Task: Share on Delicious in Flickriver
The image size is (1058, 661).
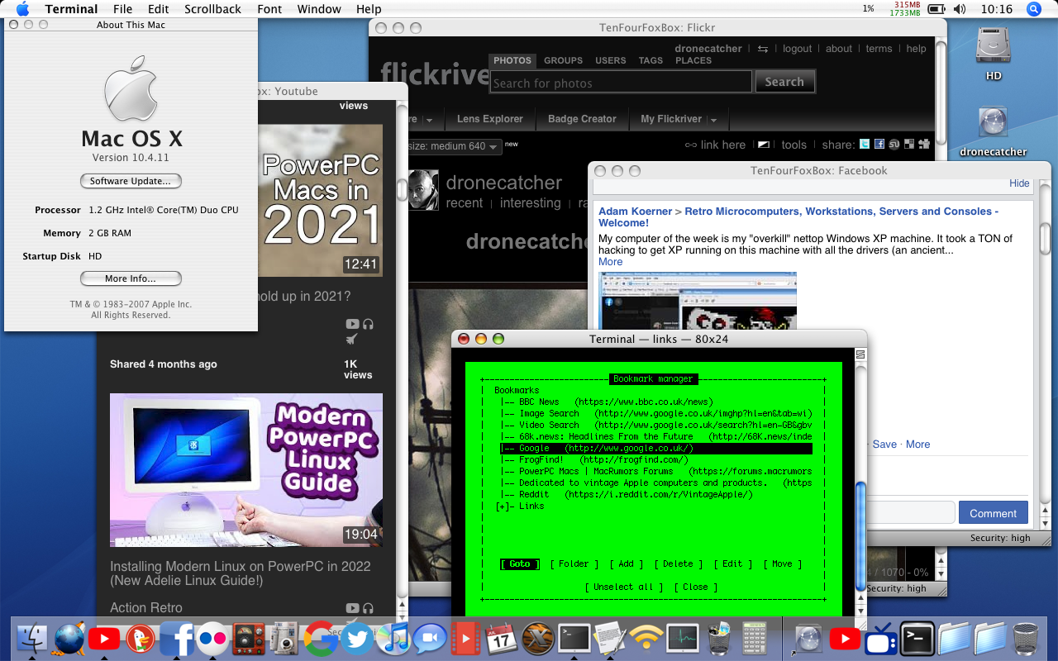Action: point(909,144)
